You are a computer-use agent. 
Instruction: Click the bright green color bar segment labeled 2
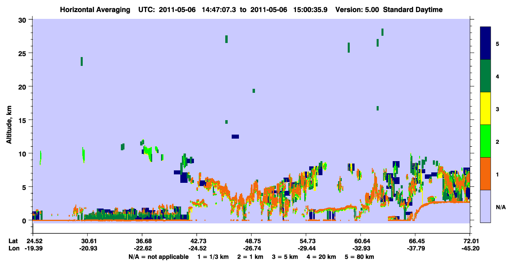[x=485, y=141]
